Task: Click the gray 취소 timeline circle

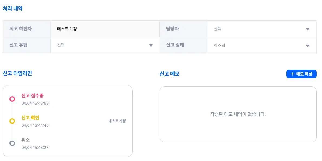Action: pyautogui.click(x=12, y=143)
